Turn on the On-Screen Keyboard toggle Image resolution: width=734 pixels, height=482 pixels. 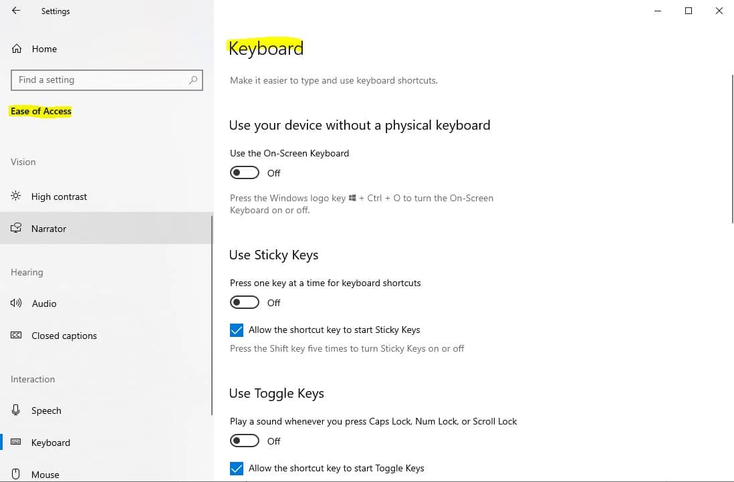tap(244, 172)
